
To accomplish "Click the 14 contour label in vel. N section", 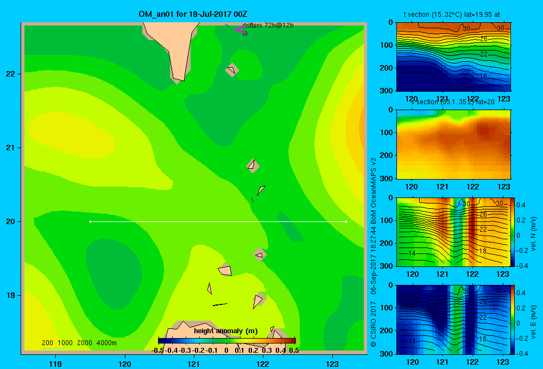I will [x=412, y=253].
